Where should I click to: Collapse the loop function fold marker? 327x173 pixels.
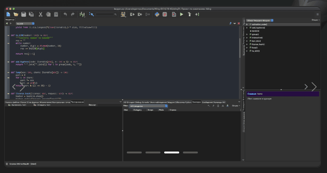8,72
